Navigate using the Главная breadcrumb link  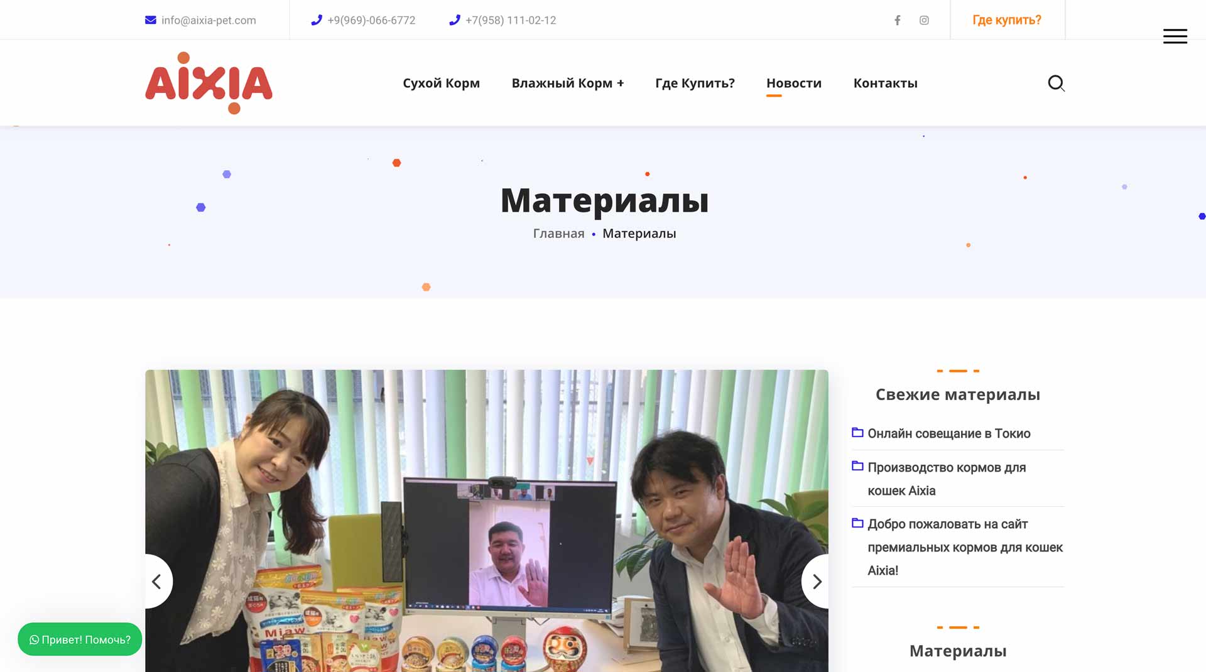pos(558,233)
